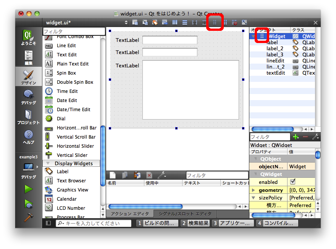Viewport: 336px width, 249px height.
Task: Click the green Run button
Action: click(29, 189)
